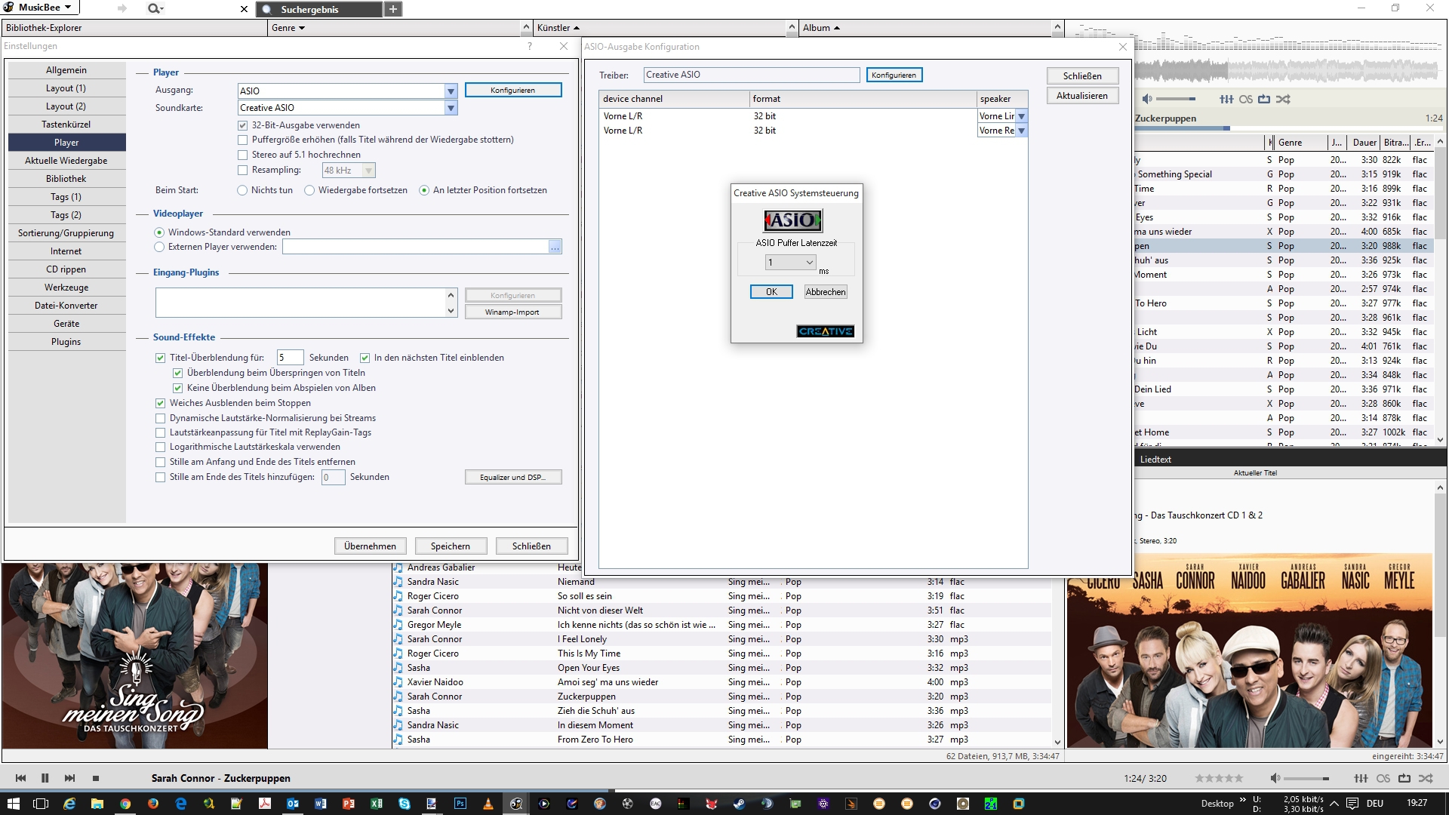The height and width of the screenshot is (815, 1449).
Task: Open the Soundkarte Creative ASIO dropdown
Action: (451, 108)
